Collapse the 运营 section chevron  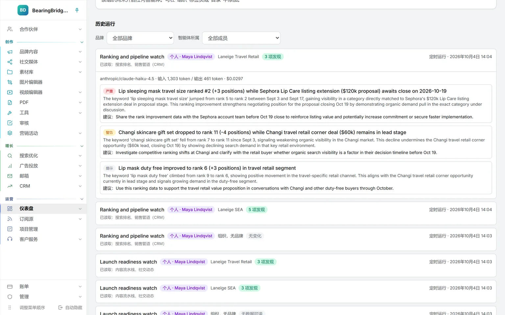click(82, 199)
